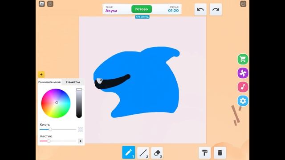The image size is (285, 160).
Task: Select the line tool
Action: point(143,153)
